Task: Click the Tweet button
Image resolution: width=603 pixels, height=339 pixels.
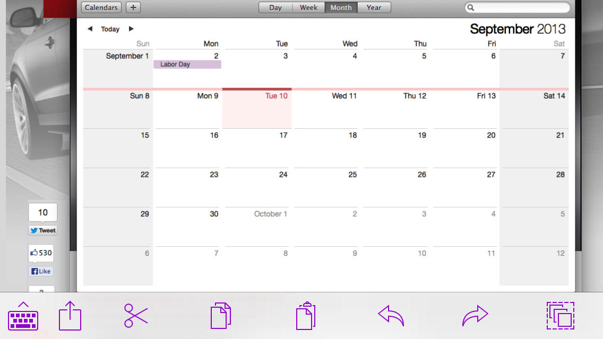Action: 42,230
